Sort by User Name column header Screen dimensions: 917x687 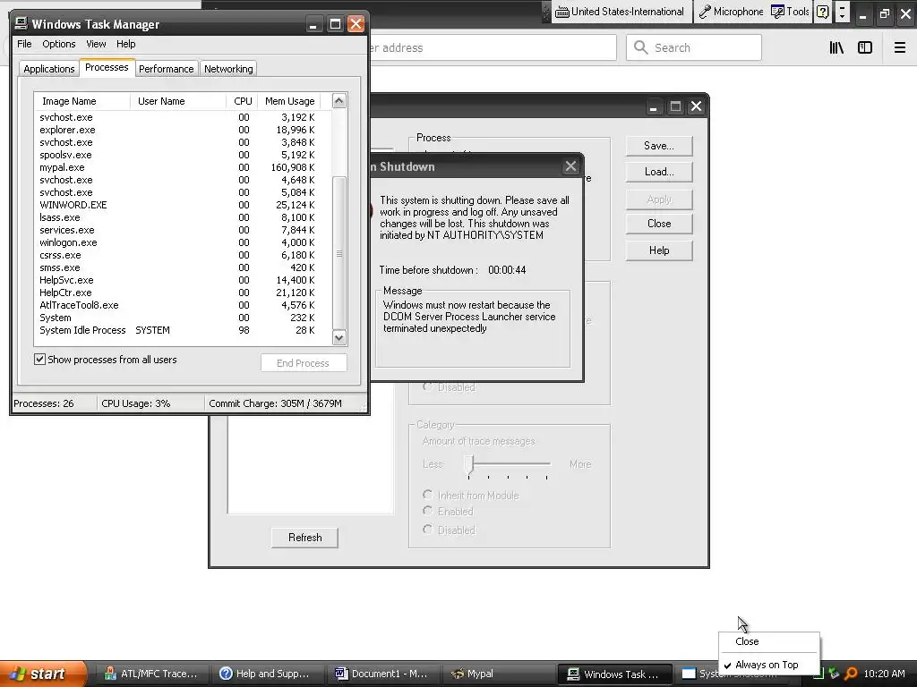click(178, 101)
